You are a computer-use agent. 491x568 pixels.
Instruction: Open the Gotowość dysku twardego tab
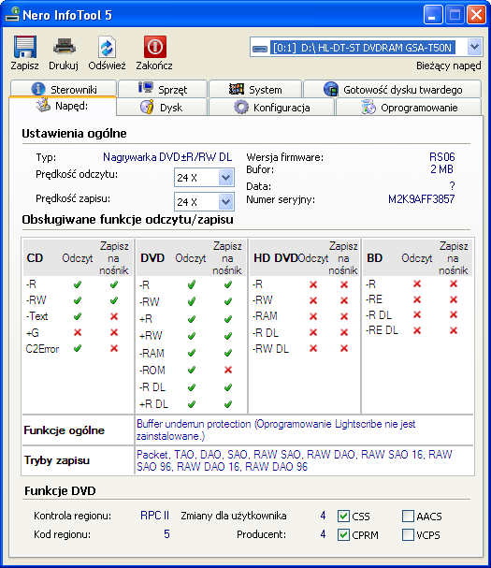[x=393, y=89]
